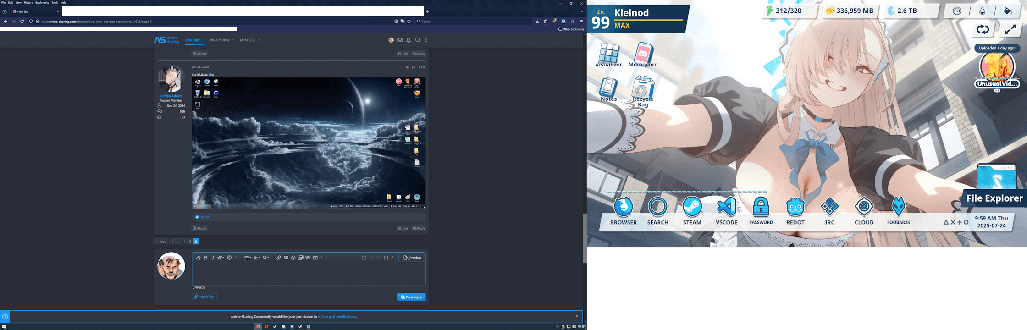The width and height of the screenshot is (1027, 330).
Task: Click the Post reply button
Action: click(x=411, y=297)
